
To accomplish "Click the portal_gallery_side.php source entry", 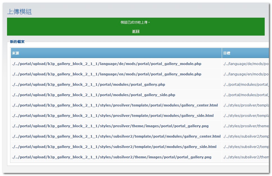I will coord(93,95).
